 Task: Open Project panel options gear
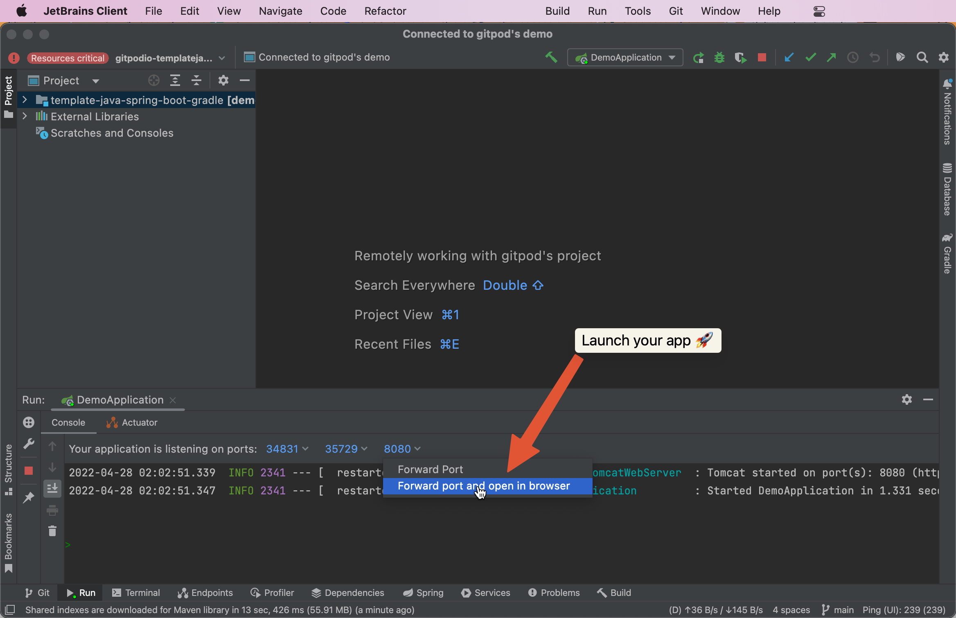(x=223, y=81)
